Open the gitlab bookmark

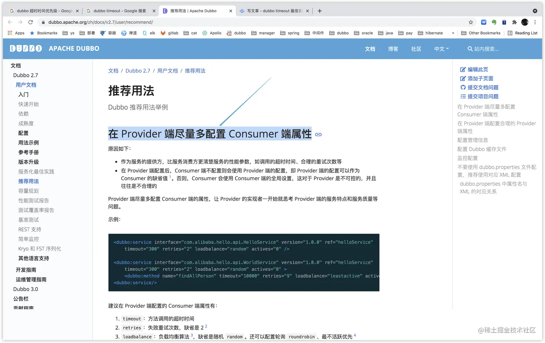coord(169,33)
